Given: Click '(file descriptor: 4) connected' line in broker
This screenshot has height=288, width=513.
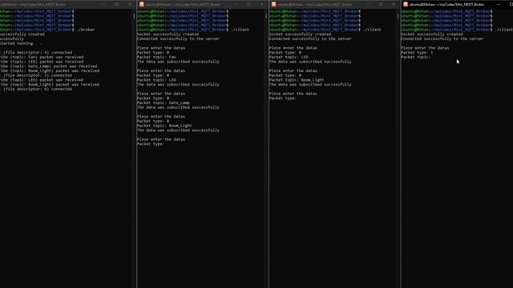Looking at the screenshot, I should (38, 52).
